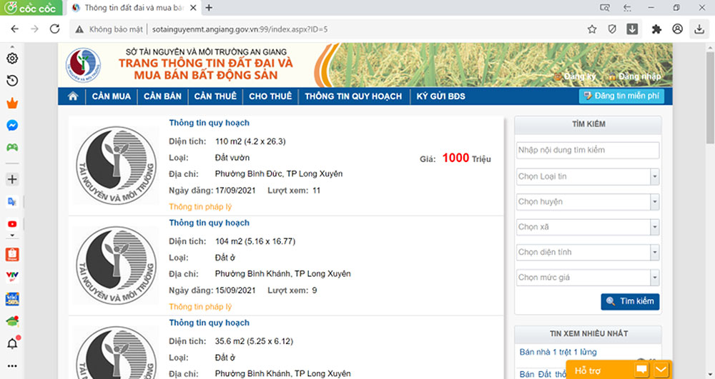Click the Đăng nhập link
The width and height of the screenshot is (715, 379).
[635, 76]
